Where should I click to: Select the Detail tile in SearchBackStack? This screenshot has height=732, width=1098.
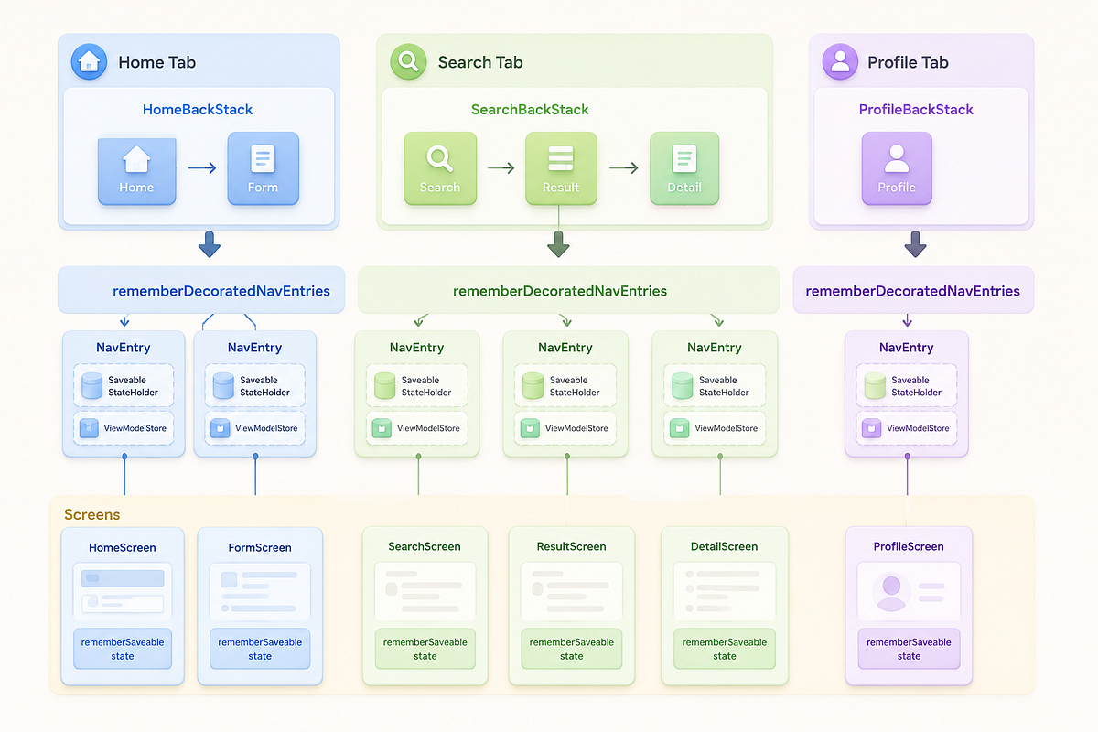coord(684,168)
